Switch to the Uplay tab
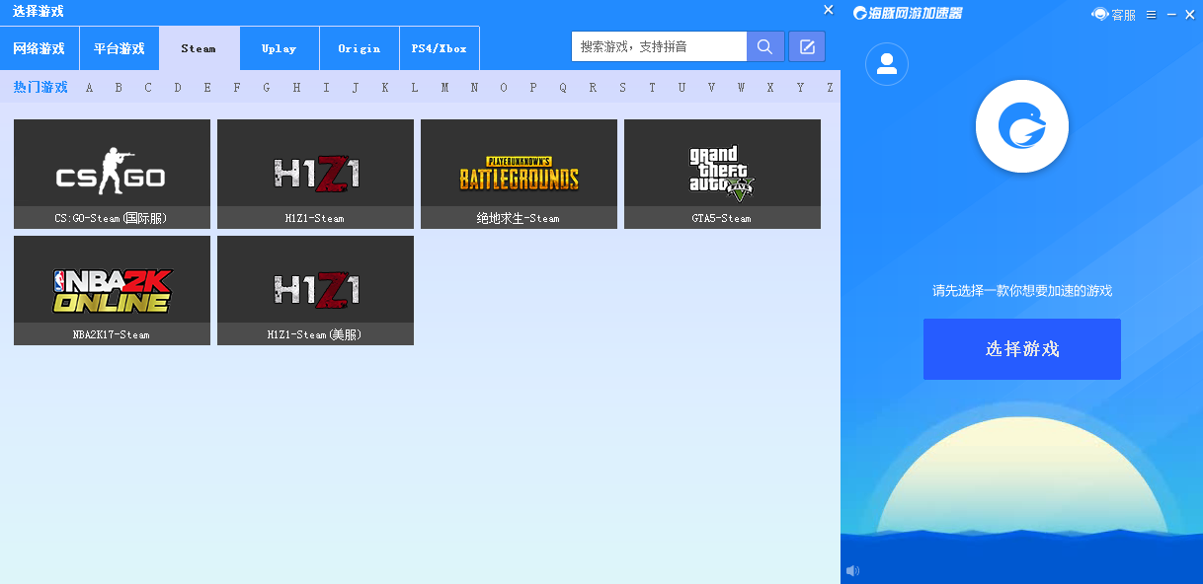 280,48
